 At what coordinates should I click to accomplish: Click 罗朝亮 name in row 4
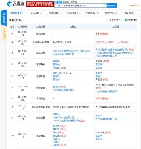pyautogui.click(x=99, y=62)
